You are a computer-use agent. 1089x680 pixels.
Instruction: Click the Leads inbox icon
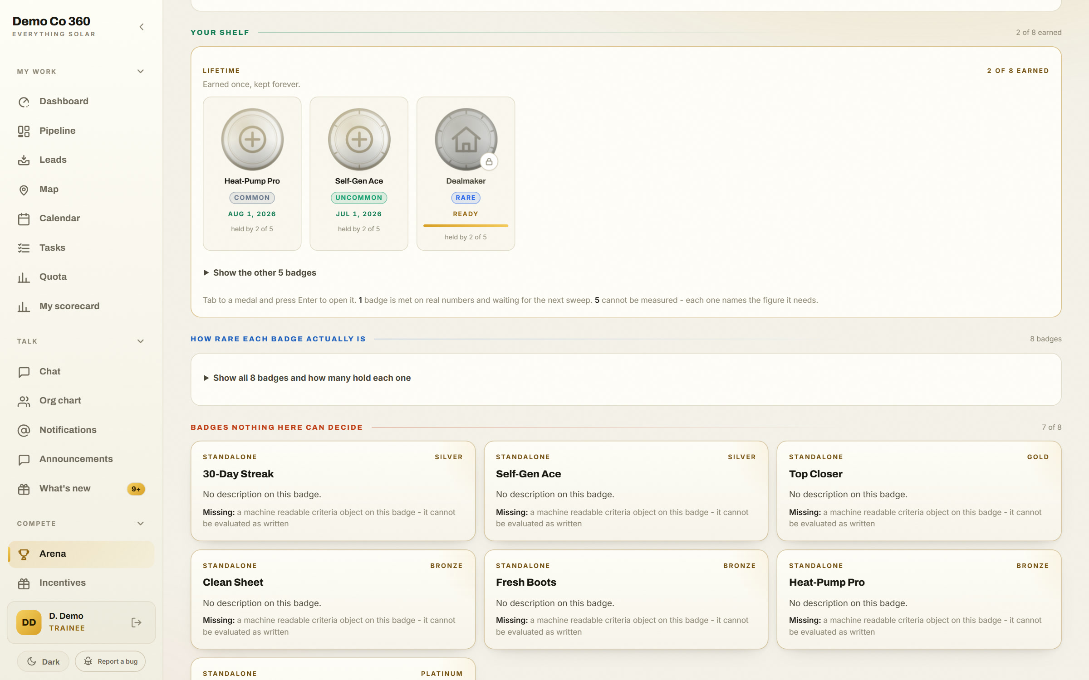(x=24, y=160)
